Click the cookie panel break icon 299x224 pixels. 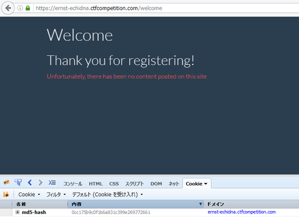[x=6, y=194]
